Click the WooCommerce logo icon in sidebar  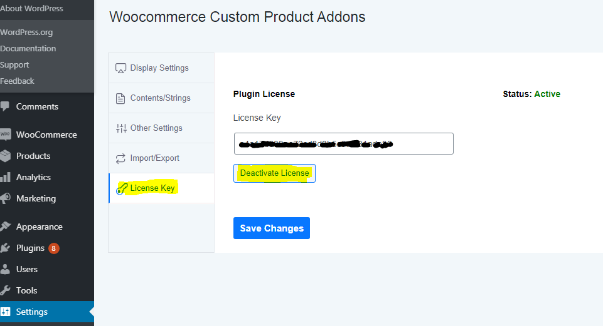tap(5, 135)
